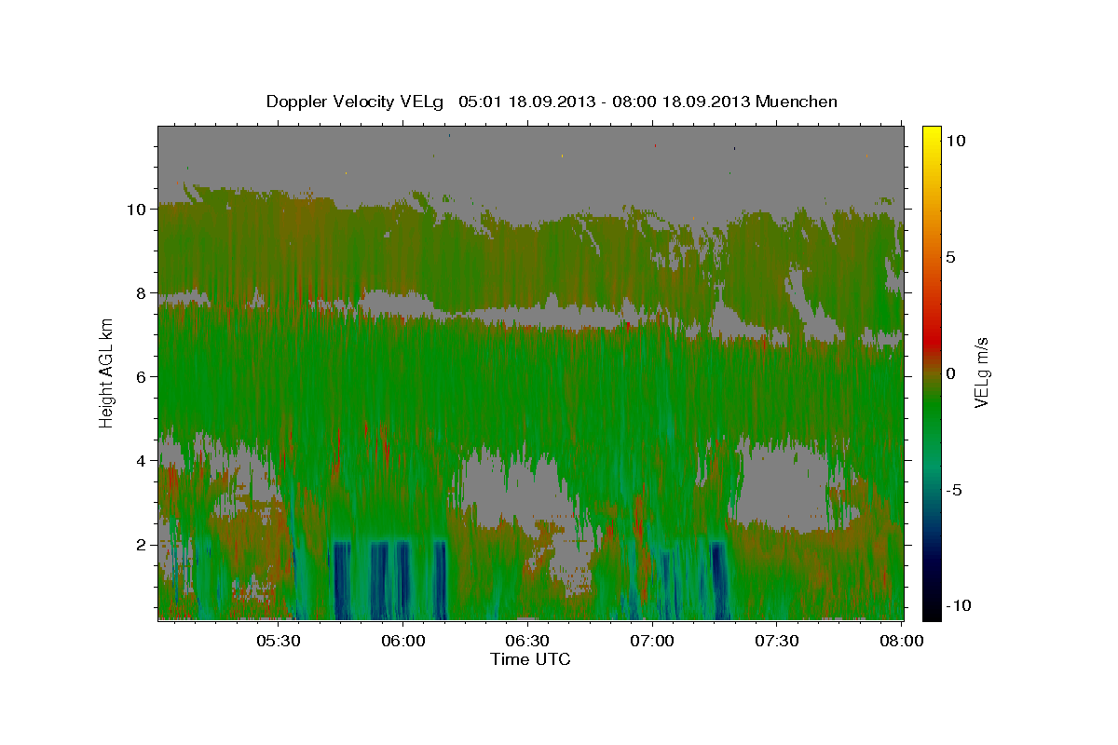The width and height of the screenshot is (1118, 745).
Task: Click the colorbar value 10 label
Action: point(956,141)
